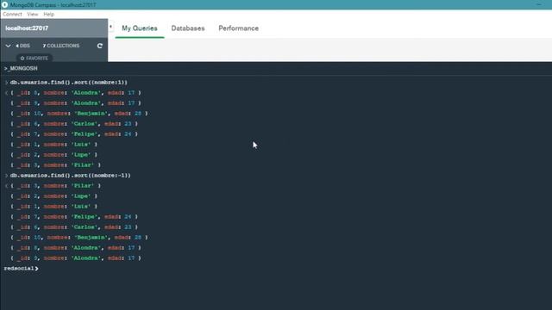Select the sort({nombre:1}) command line
Screen dimensions: 552x310
(69, 83)
